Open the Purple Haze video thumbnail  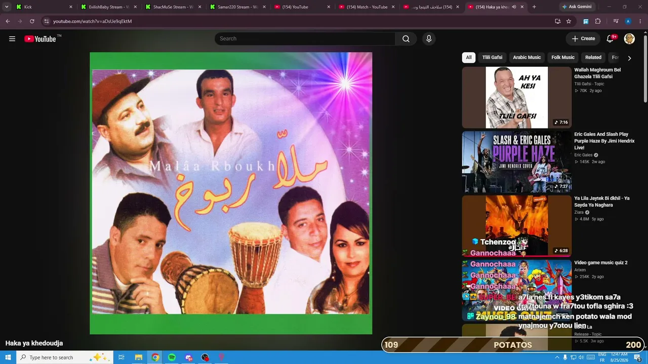[x=516, y=162]
